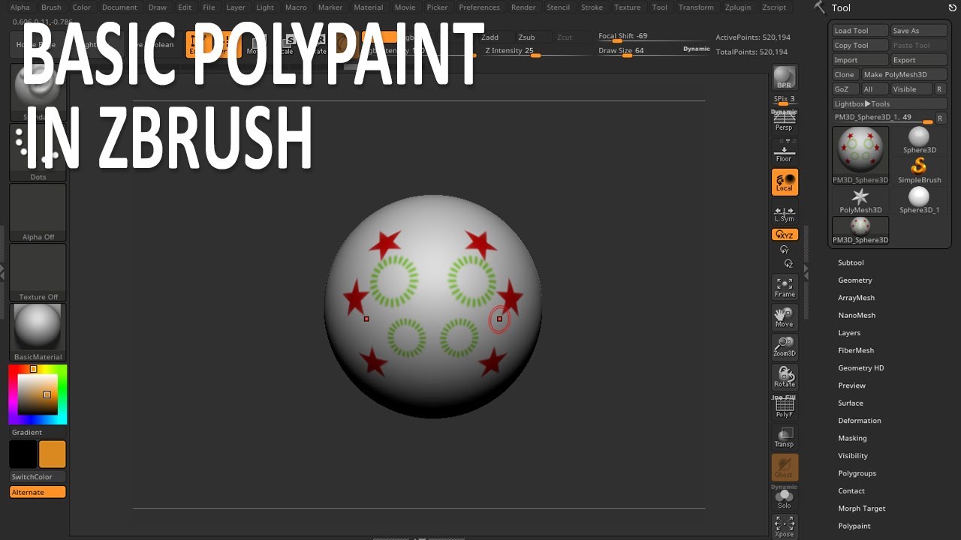Toggle XYZ rotation mode

click(785, 235)
